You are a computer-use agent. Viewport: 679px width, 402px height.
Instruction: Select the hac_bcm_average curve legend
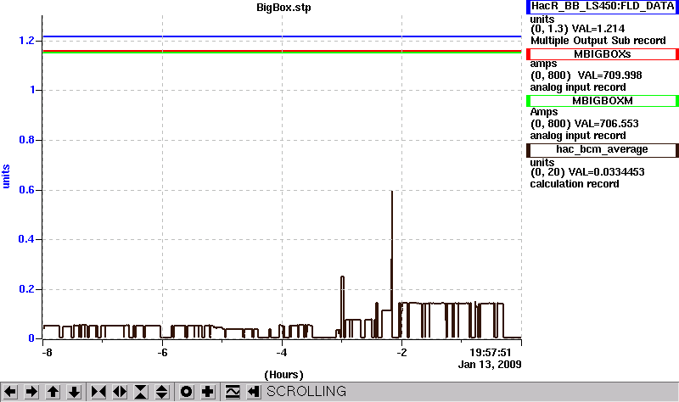(603, 150)
